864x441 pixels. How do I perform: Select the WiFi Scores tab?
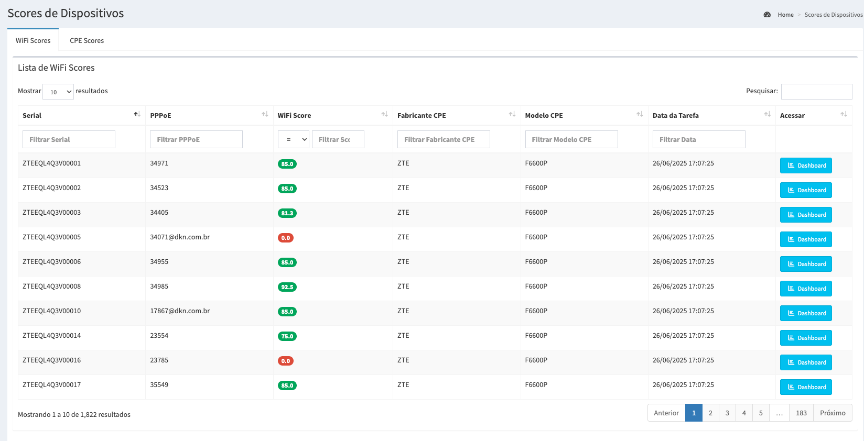tap(33, 40)
